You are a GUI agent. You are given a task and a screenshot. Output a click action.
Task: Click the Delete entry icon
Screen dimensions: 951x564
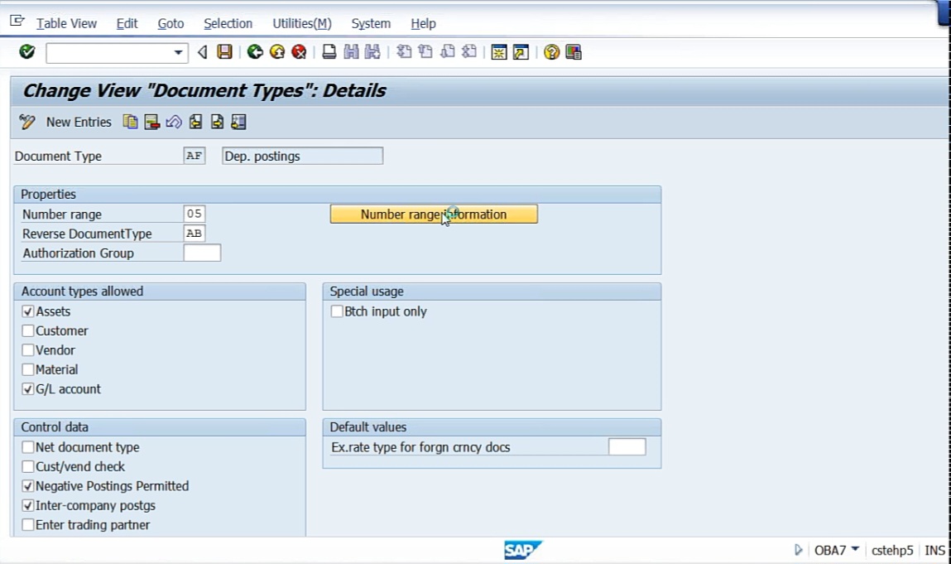pos(151,122)
